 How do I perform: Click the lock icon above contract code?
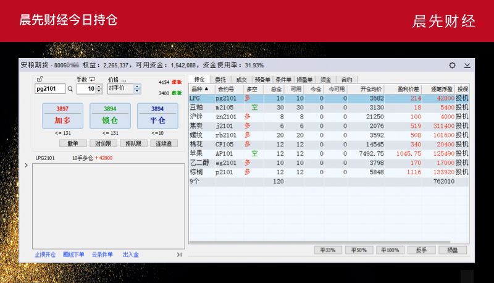(x=40, y=79)
